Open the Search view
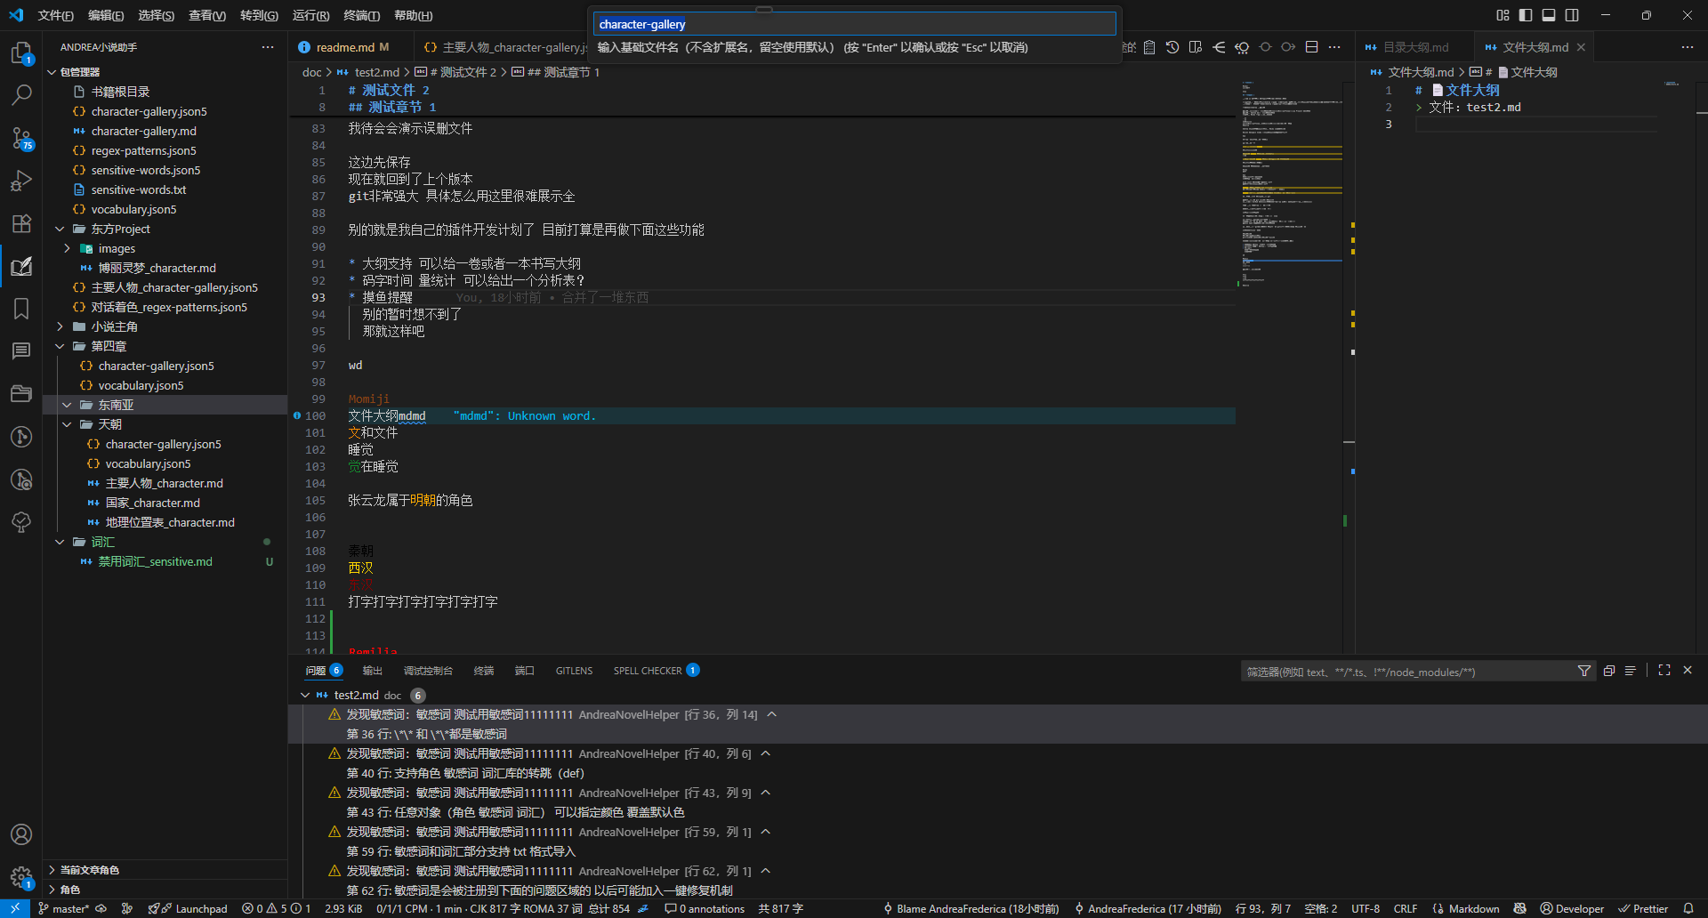The width and height of the screenshot is (1708, 918). click(21, 94)
